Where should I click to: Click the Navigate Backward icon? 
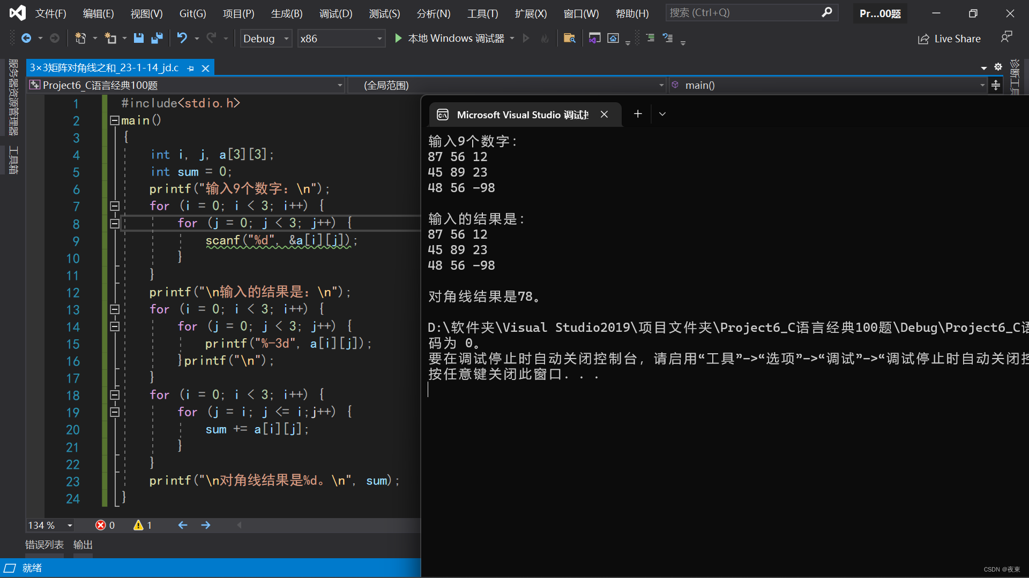tap(26, 38)
